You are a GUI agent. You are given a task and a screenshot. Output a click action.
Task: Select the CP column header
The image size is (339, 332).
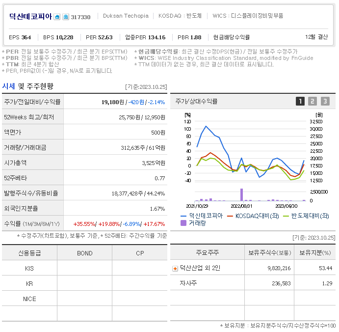pyautogui.click(x=140, y=253)
